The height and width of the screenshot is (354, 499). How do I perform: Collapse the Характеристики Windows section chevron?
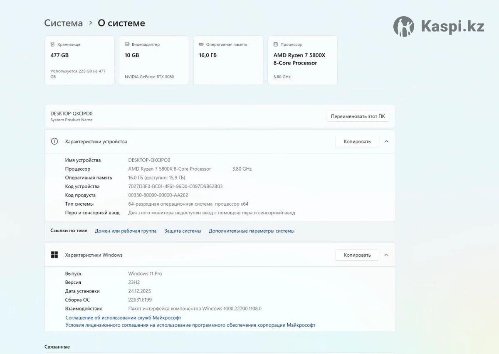[386, 255]
